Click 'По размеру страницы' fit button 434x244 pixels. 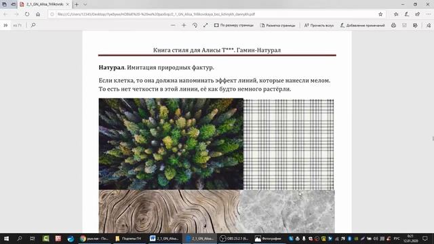tap(233, 25)
